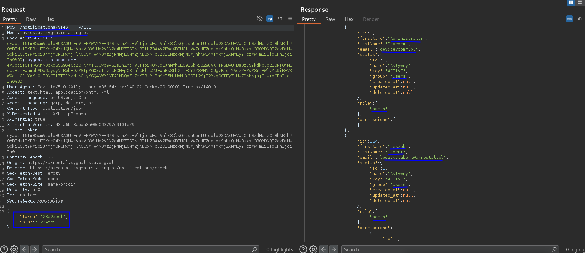This screenshot has height=253, width=585.
Task: Click the 'Referer' header with /notifications/check
Action: 87,168
